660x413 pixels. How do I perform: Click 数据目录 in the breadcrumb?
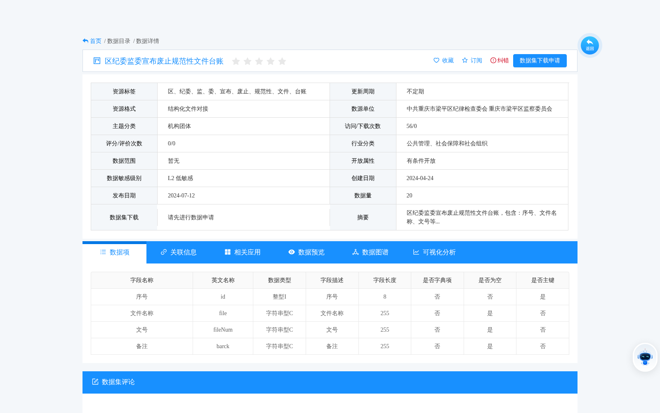[119, 41]
